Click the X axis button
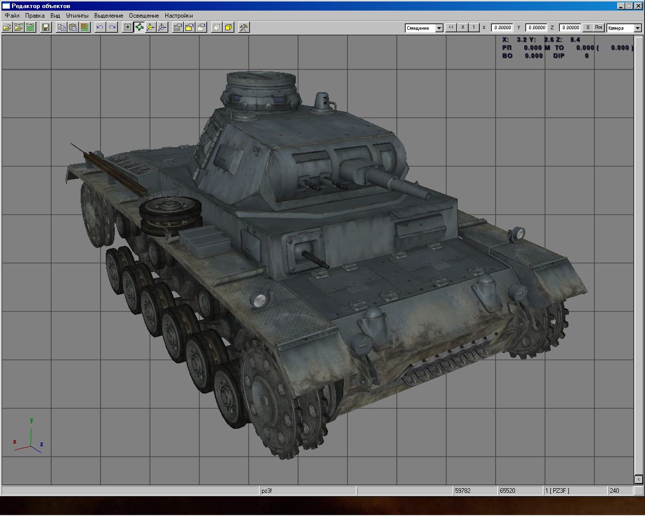The image size is (645, 516). [463, 28]
